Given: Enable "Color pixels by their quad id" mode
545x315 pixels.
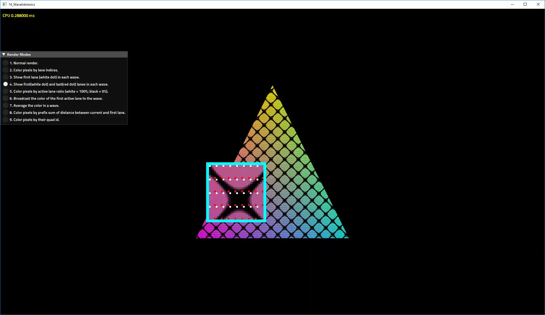Looking at the screenshot, I should [5, 119].
